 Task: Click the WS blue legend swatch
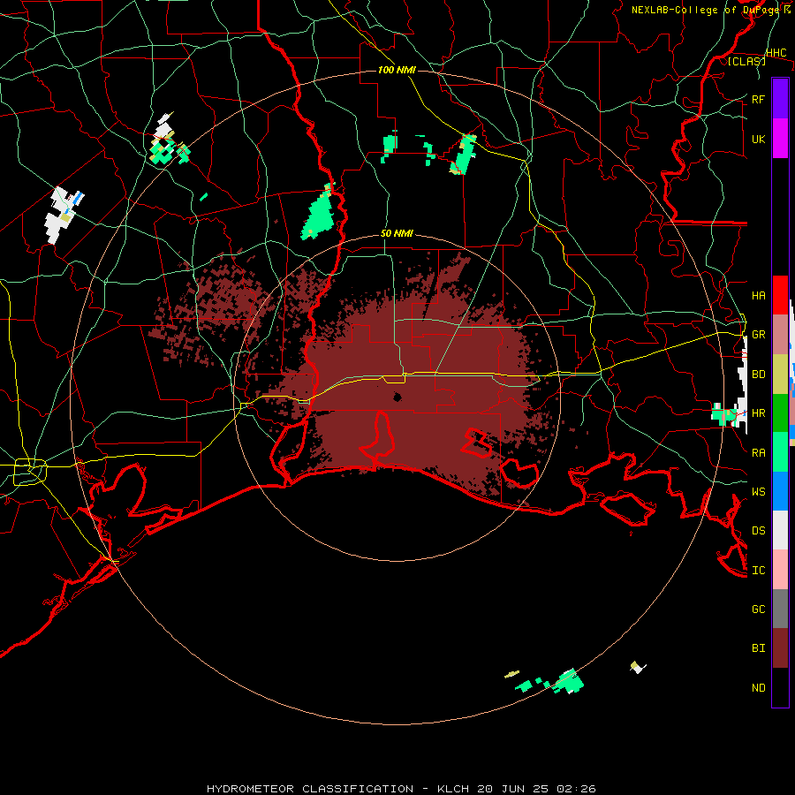(780, 491)
